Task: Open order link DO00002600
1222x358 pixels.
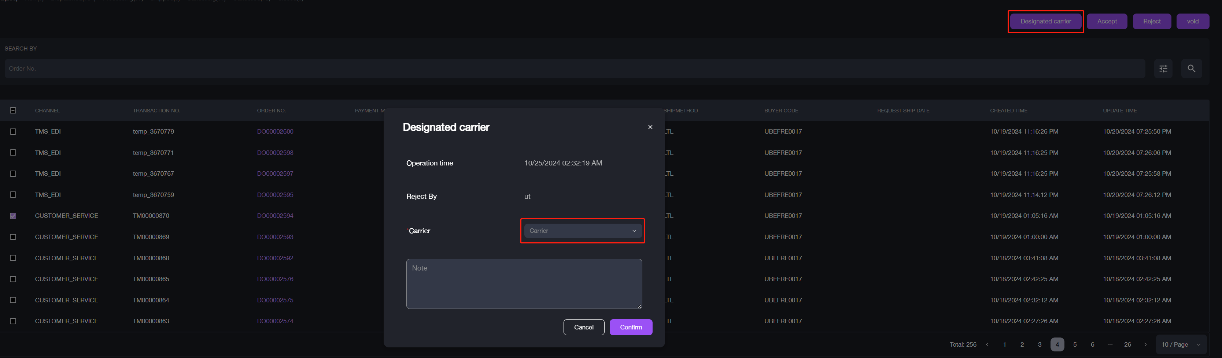Action: tap(275, 132)
